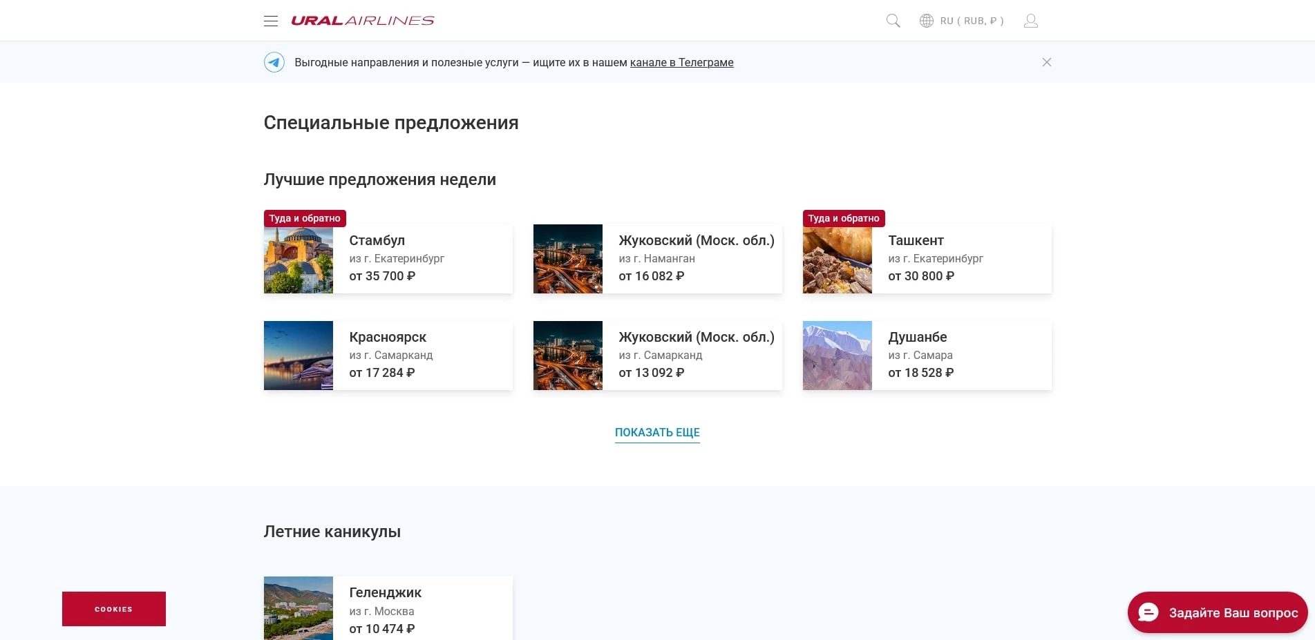Viewport: 1315px width, 640px height.
Task: Open the канале в Телеграме link
Action: coord(681,62)
